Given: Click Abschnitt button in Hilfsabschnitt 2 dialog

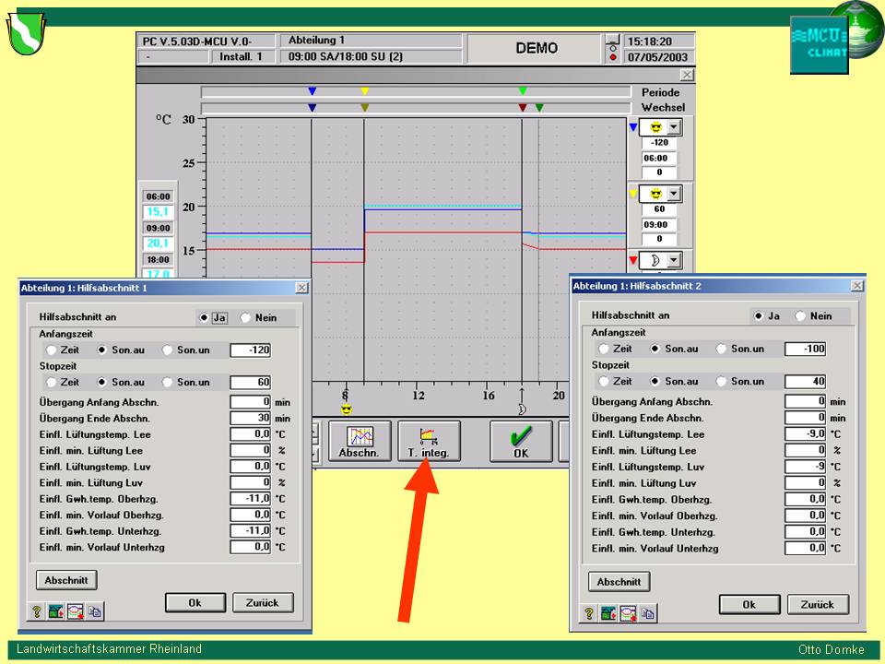Looking at the screenshot, I should 619,582.
